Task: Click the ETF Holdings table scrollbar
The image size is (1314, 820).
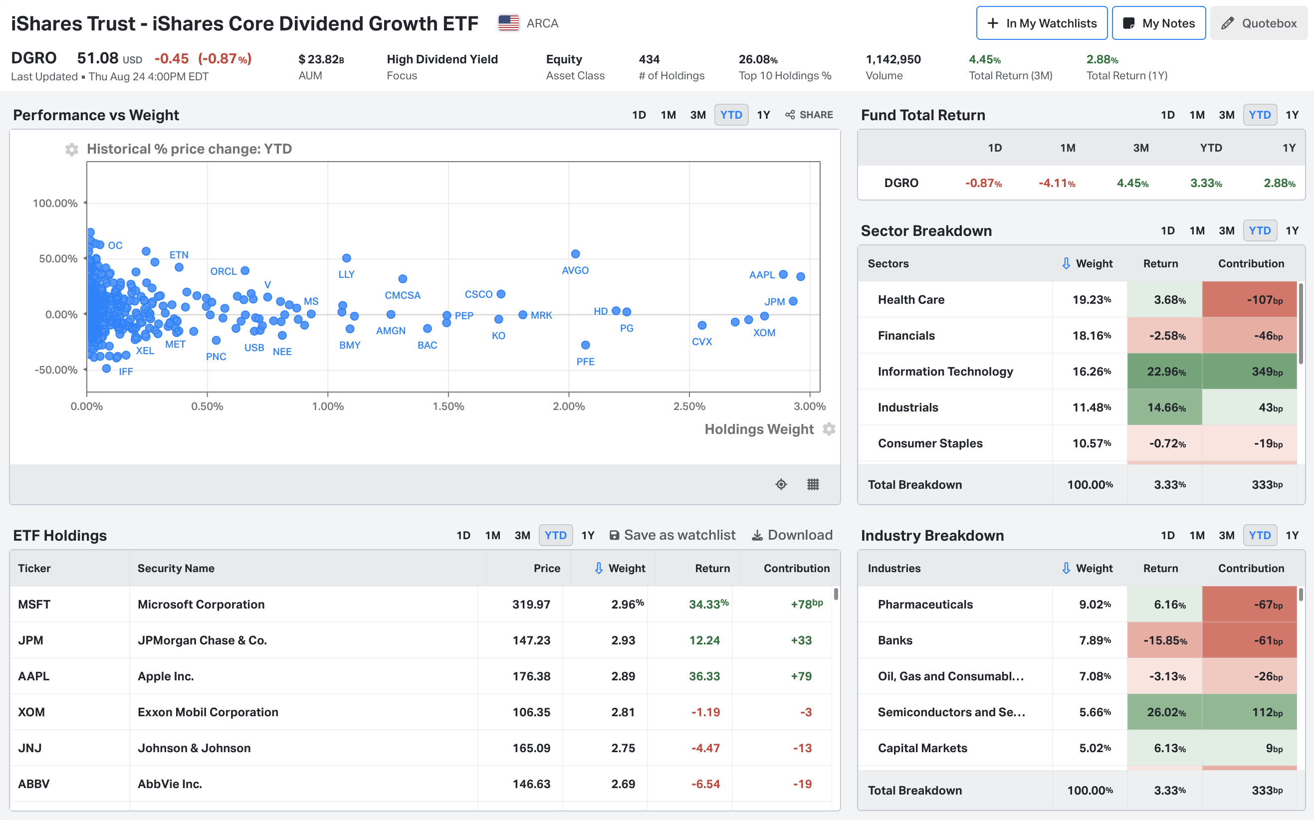Action: click(x=836, y=594)
